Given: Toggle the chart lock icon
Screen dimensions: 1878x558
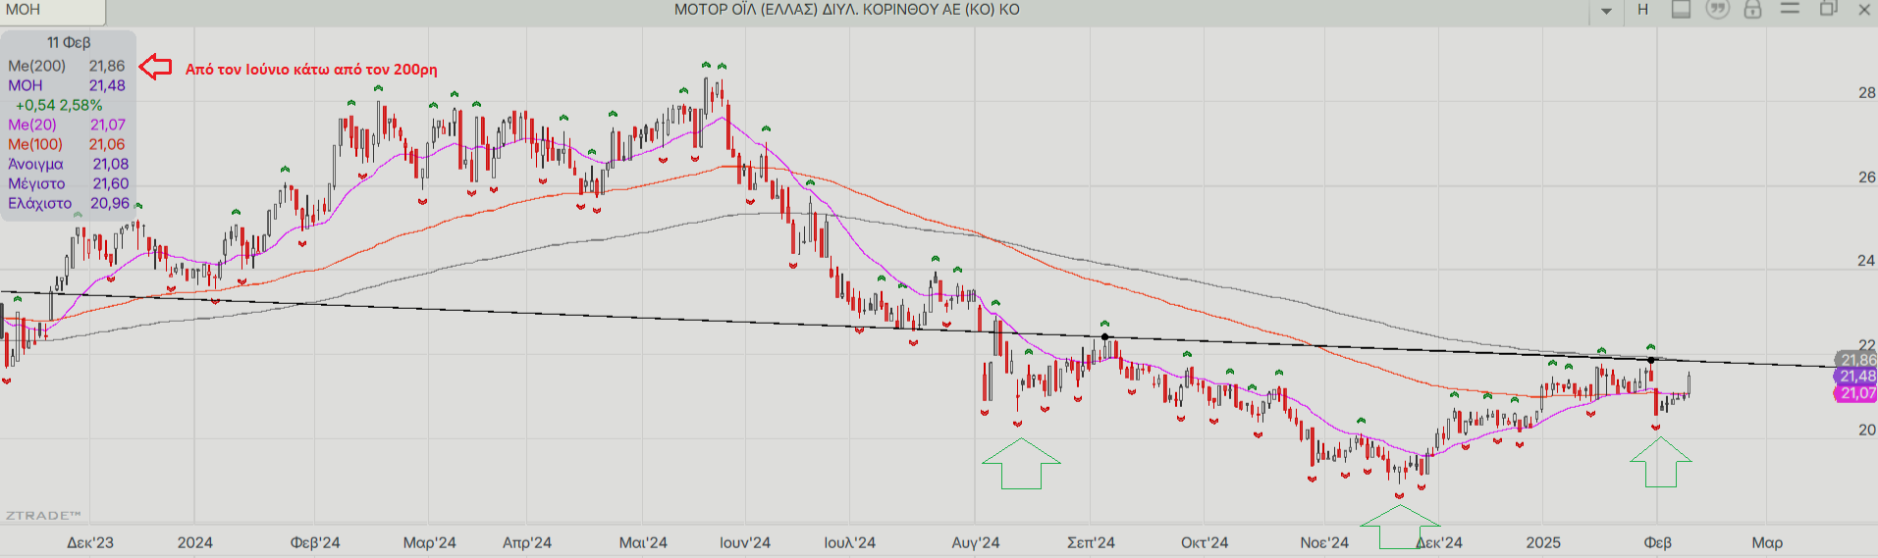Looking at the screenshot, I should click(x=1752, y=10).
